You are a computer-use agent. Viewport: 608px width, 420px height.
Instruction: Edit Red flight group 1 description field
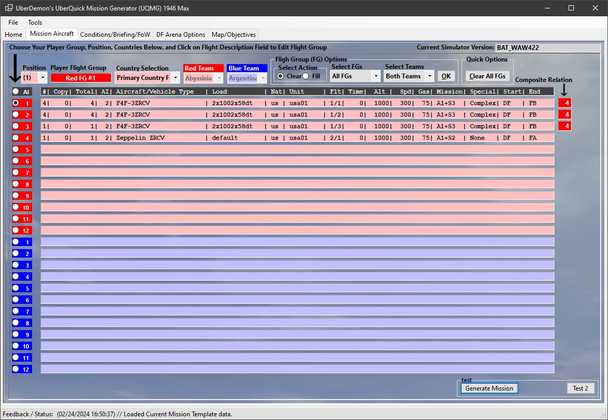point(297,103)
